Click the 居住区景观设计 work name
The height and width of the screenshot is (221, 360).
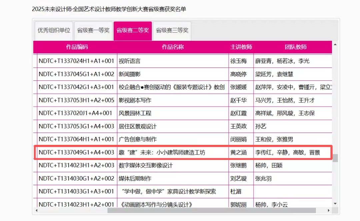coord(138,126)
